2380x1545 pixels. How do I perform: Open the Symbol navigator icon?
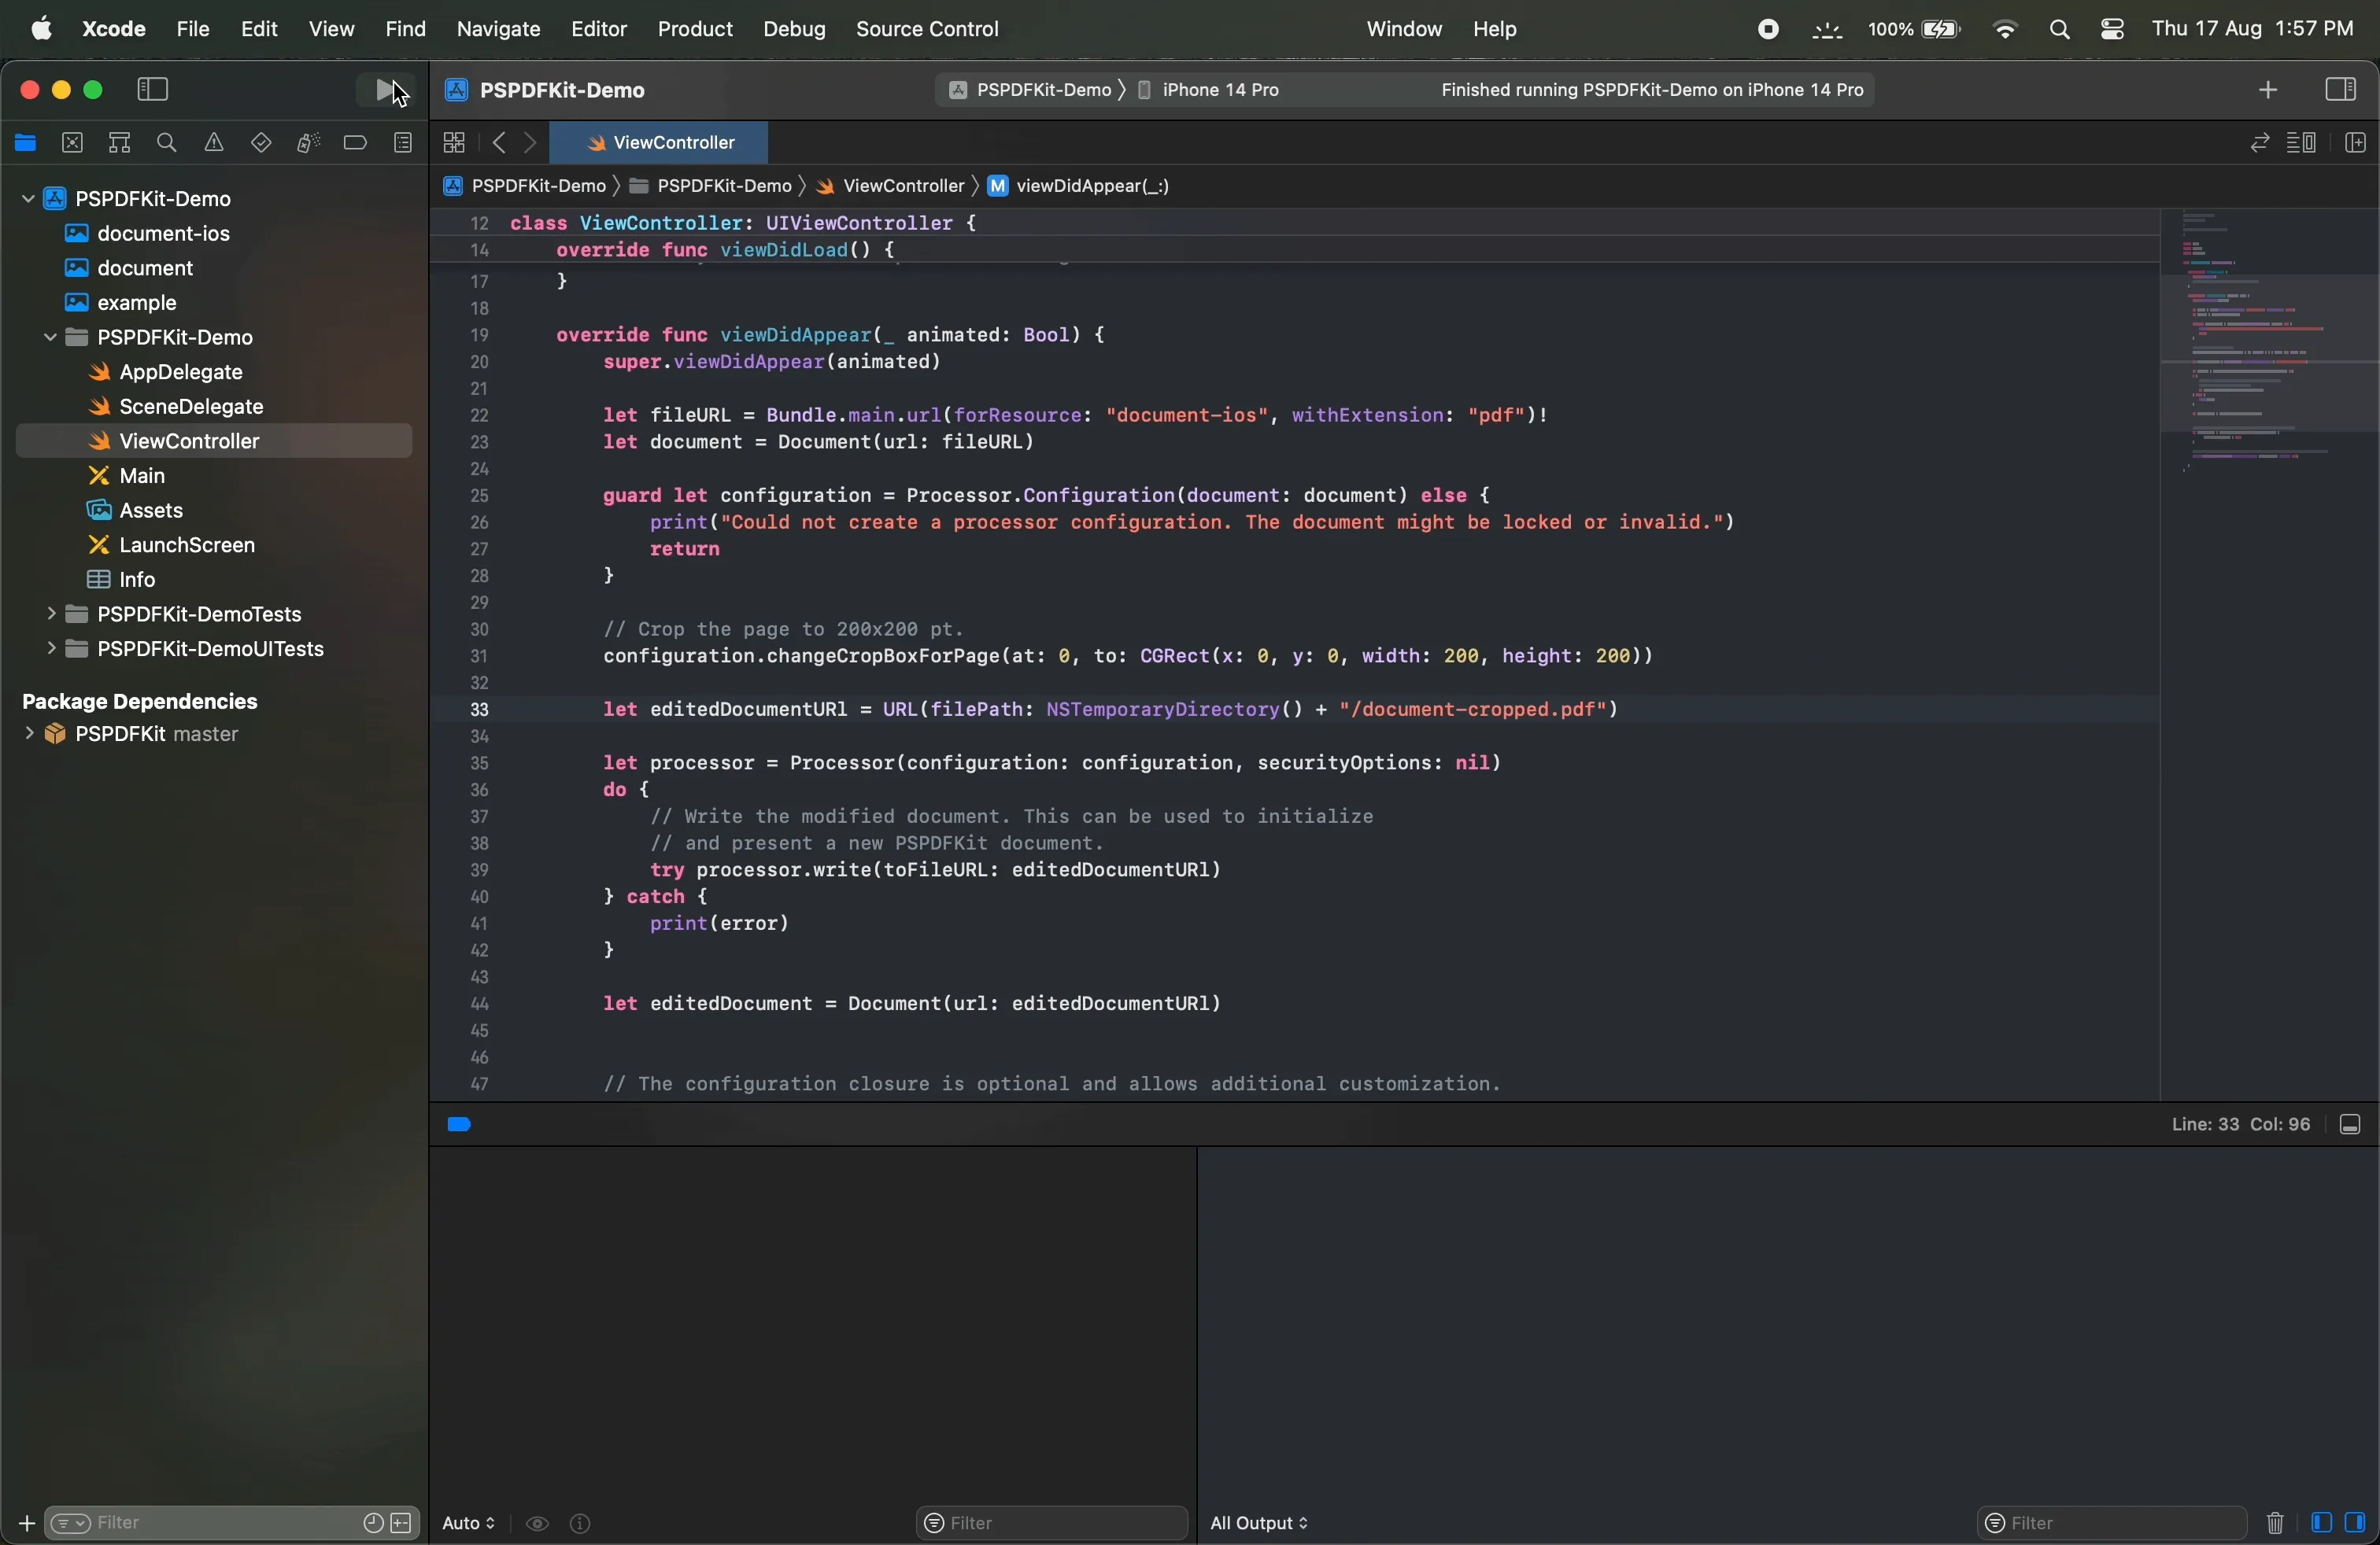click(119, 143)
